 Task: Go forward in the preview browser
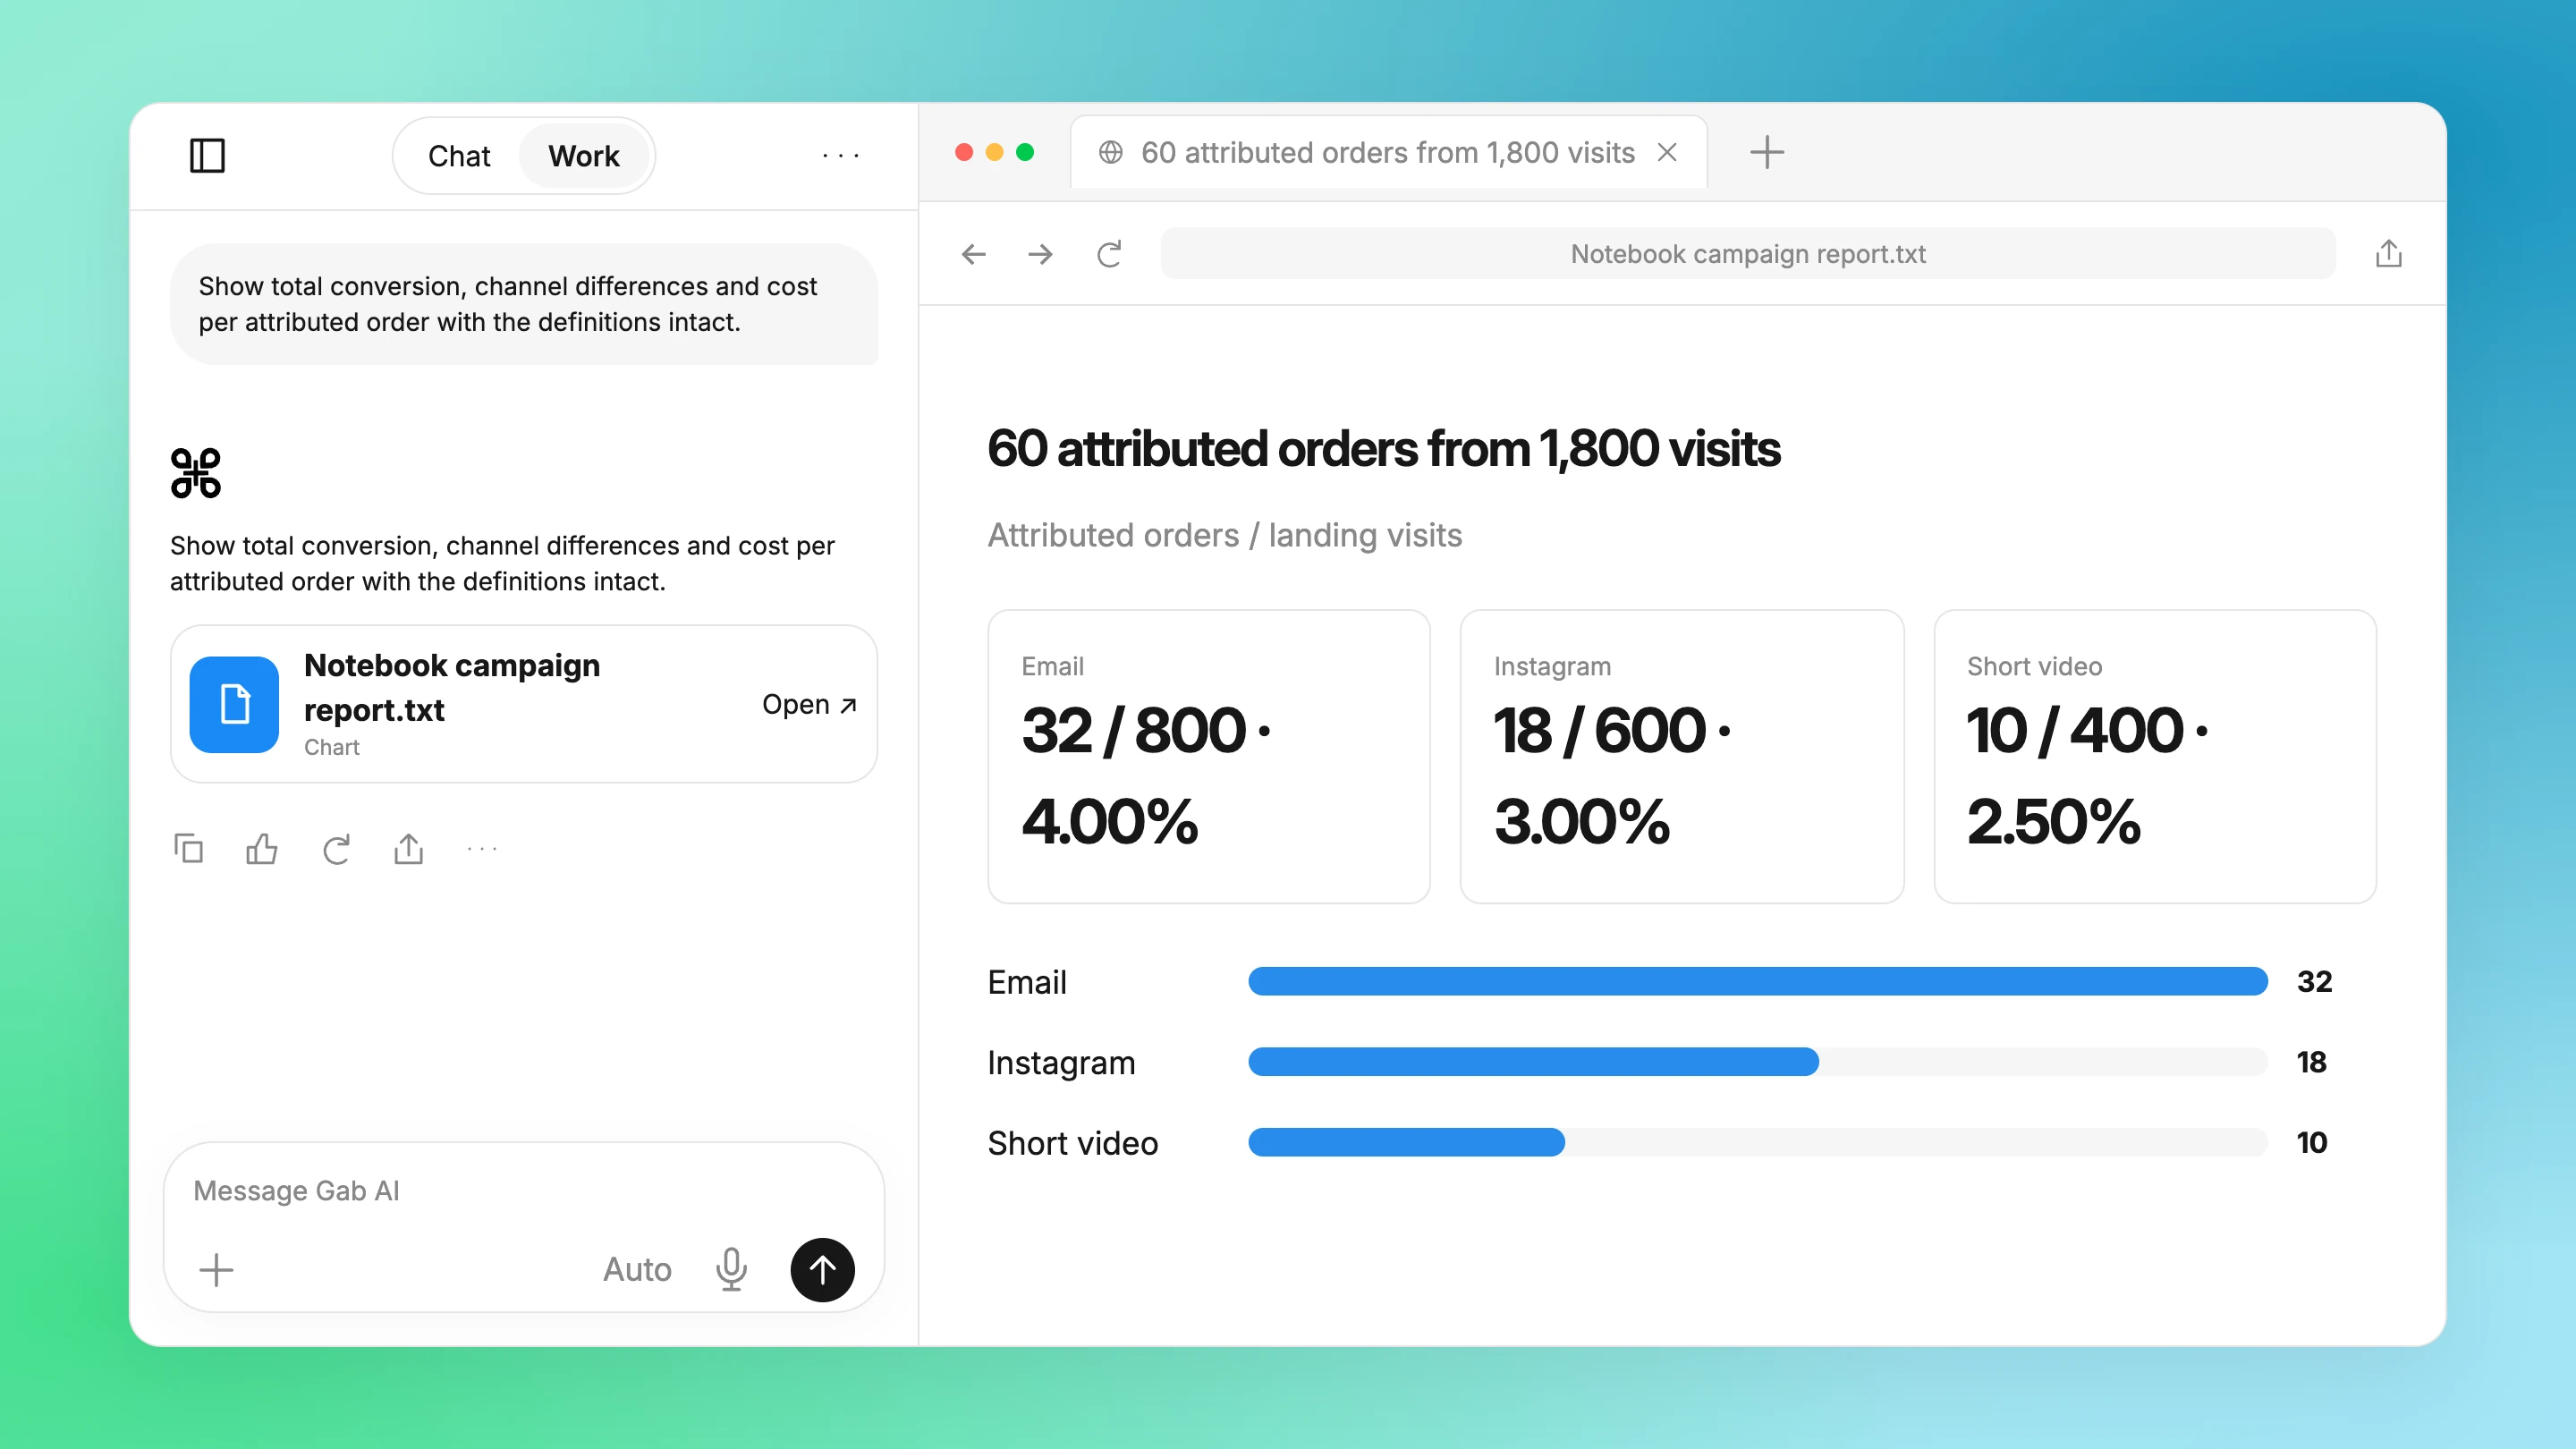click(1040, 254)
